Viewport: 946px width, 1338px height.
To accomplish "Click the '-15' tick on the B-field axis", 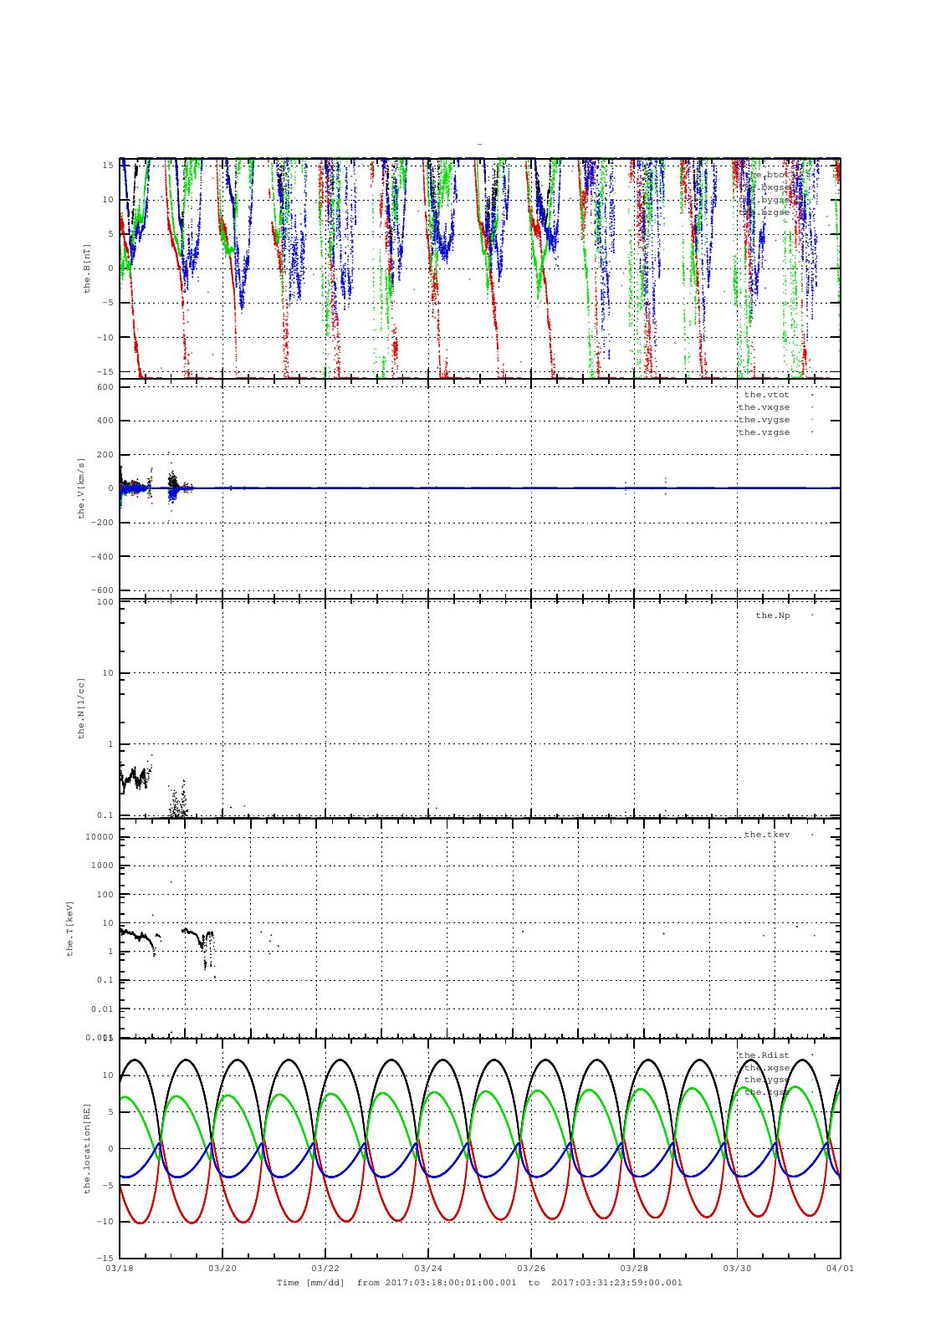I will (x=105, y=371).
